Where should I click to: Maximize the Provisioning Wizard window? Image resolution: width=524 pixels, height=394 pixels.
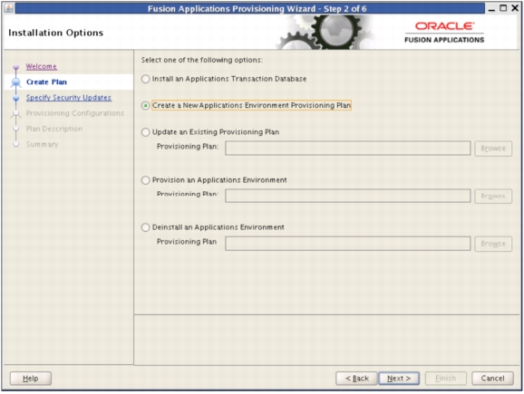pos(503,8)
